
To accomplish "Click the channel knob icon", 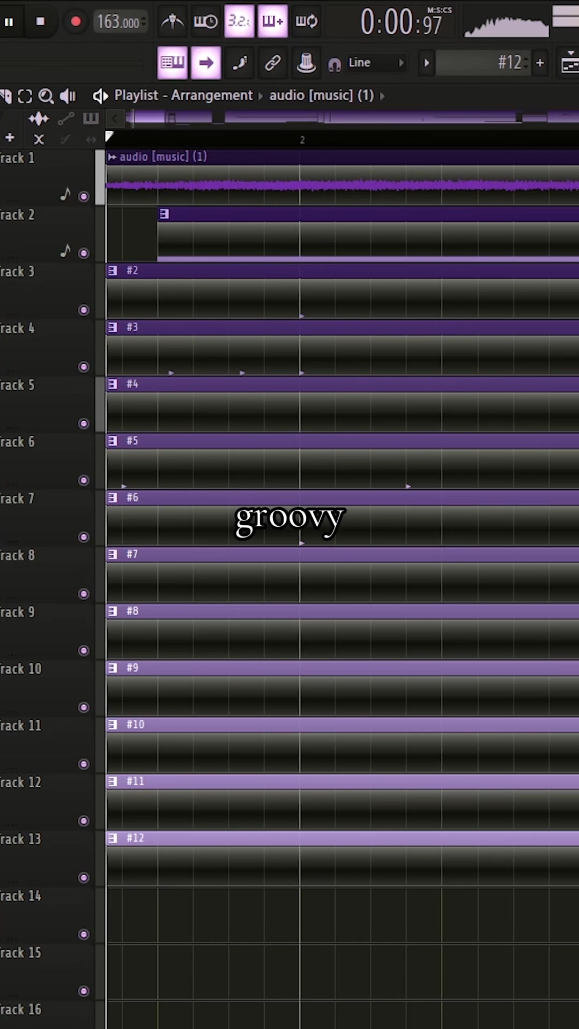I will click(306, 63).
